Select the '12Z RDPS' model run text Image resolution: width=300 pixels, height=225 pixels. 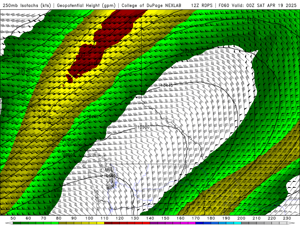202,5
